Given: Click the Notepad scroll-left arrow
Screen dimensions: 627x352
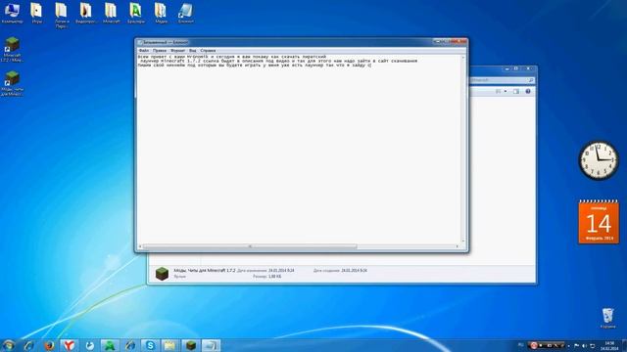Looking at the screenshot, I should pyautogui.click(x=139, y=246).
